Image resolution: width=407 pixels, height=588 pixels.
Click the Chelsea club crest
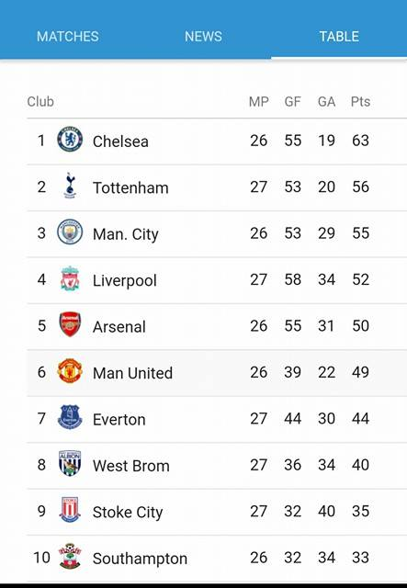click(70, 139)
